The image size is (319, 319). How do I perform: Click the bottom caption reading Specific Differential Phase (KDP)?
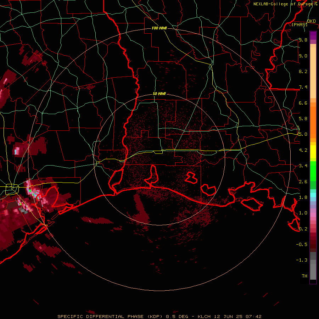[110, 317]
